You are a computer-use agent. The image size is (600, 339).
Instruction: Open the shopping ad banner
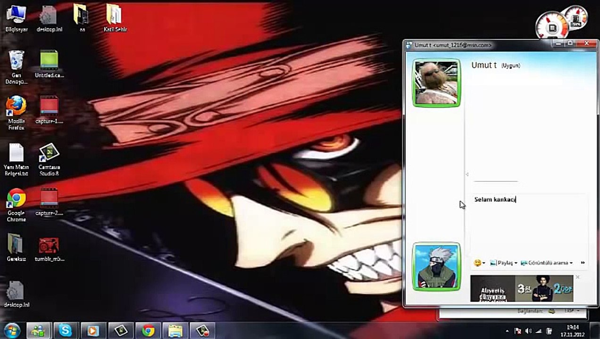pyautogui.click(x=522, y=288)
